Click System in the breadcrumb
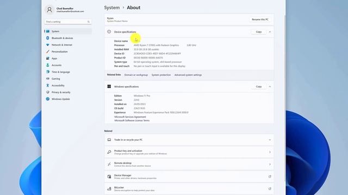This screenshot has width=348, height=195. 112,8
